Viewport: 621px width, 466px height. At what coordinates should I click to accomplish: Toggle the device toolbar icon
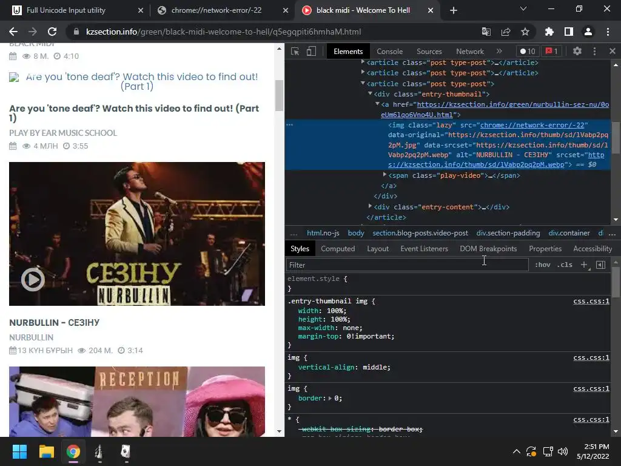click(311, 51)
